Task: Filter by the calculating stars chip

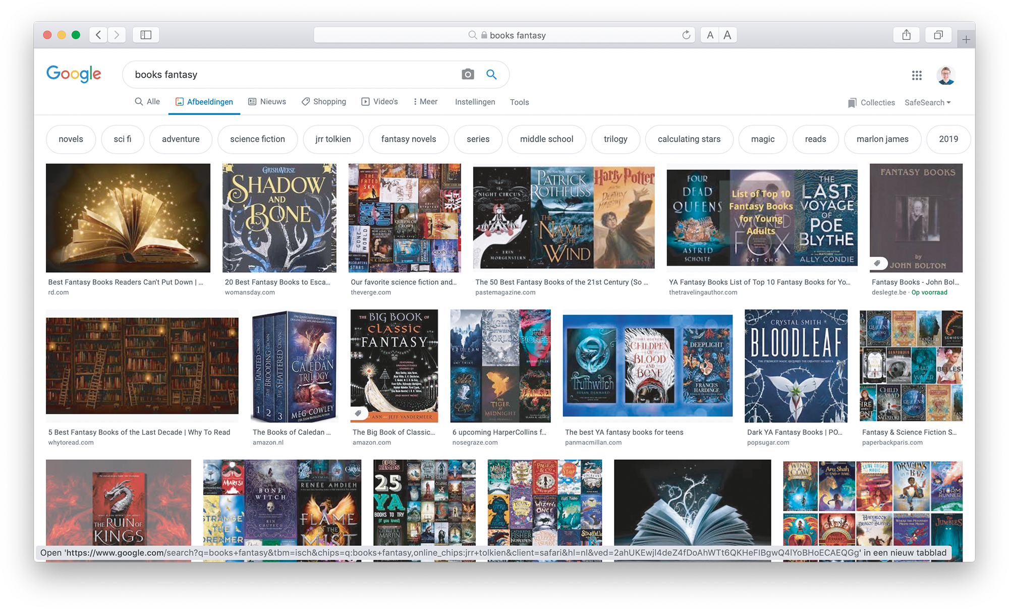Action: (x=689, y=139)
